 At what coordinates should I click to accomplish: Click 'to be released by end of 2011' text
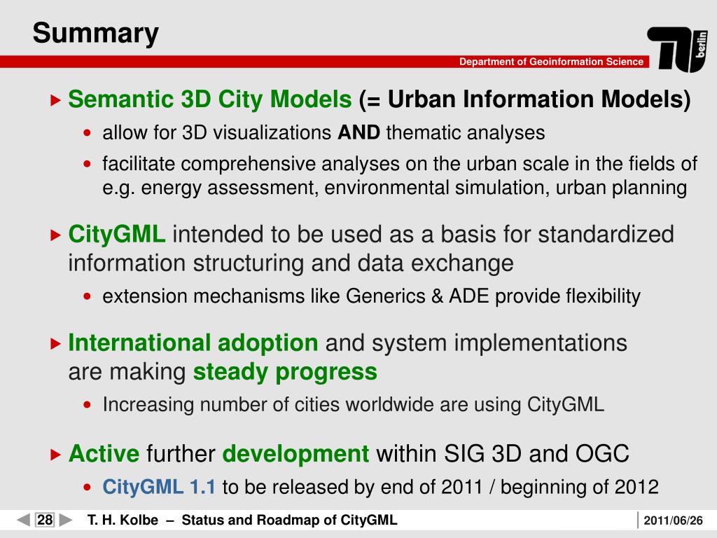(353, 487)
